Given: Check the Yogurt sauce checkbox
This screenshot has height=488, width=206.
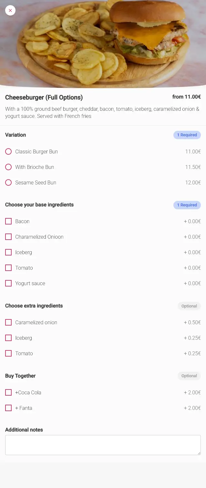Looking at the screenshot, I should coord(8,283).
